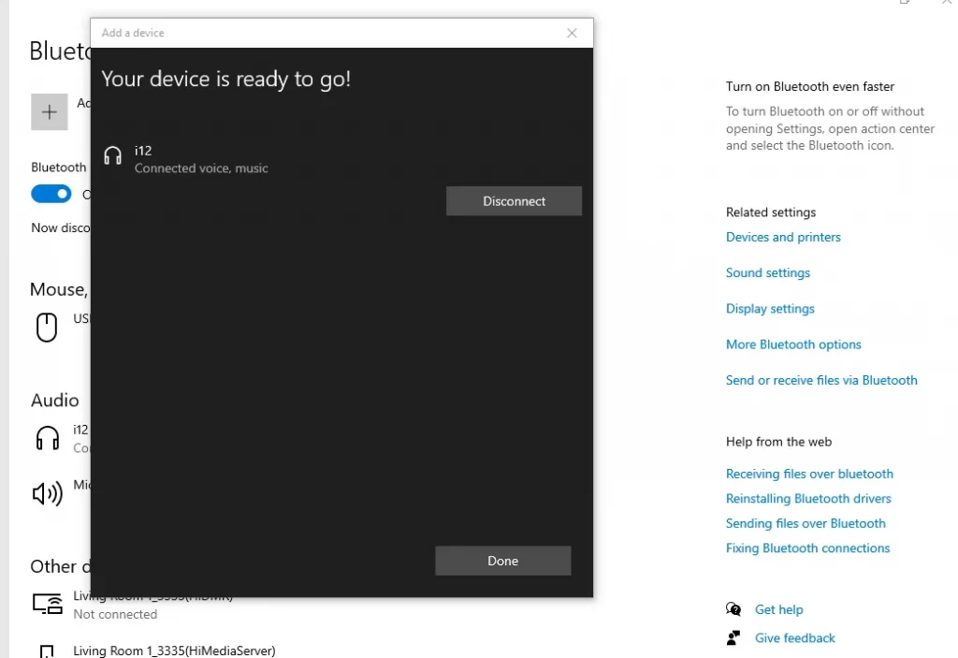The image size is (958, 658).
Task: Close the Add a device dialog
Action: point(572,33)
